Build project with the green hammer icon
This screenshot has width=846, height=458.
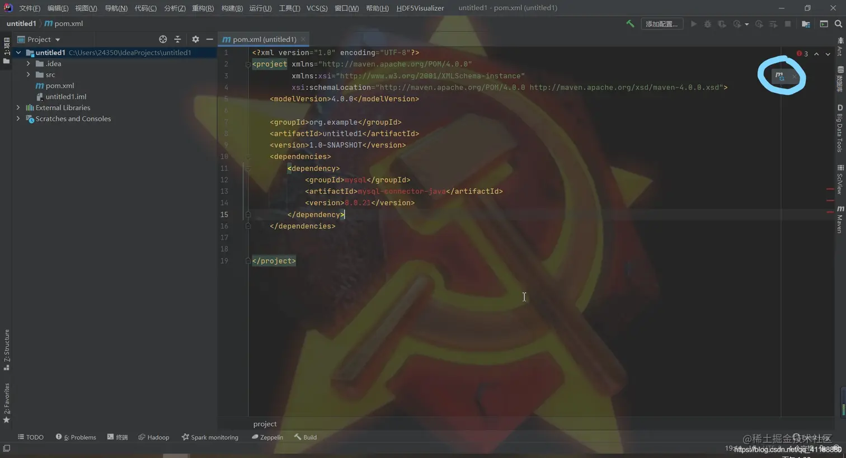[x=630, y=24]
